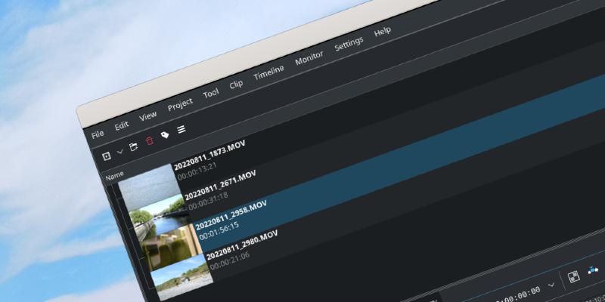The height and width of the screenshot is (302, 605).
Task: Open the Monitor menu
Action: coord(309,58)
